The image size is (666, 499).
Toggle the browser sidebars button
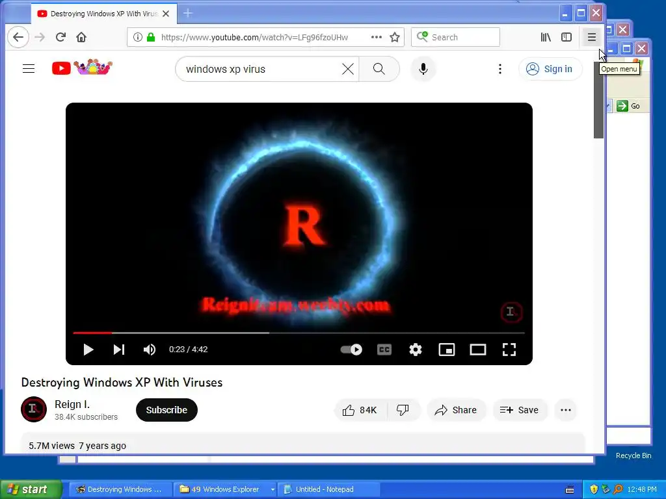click(x=566, y=37)
